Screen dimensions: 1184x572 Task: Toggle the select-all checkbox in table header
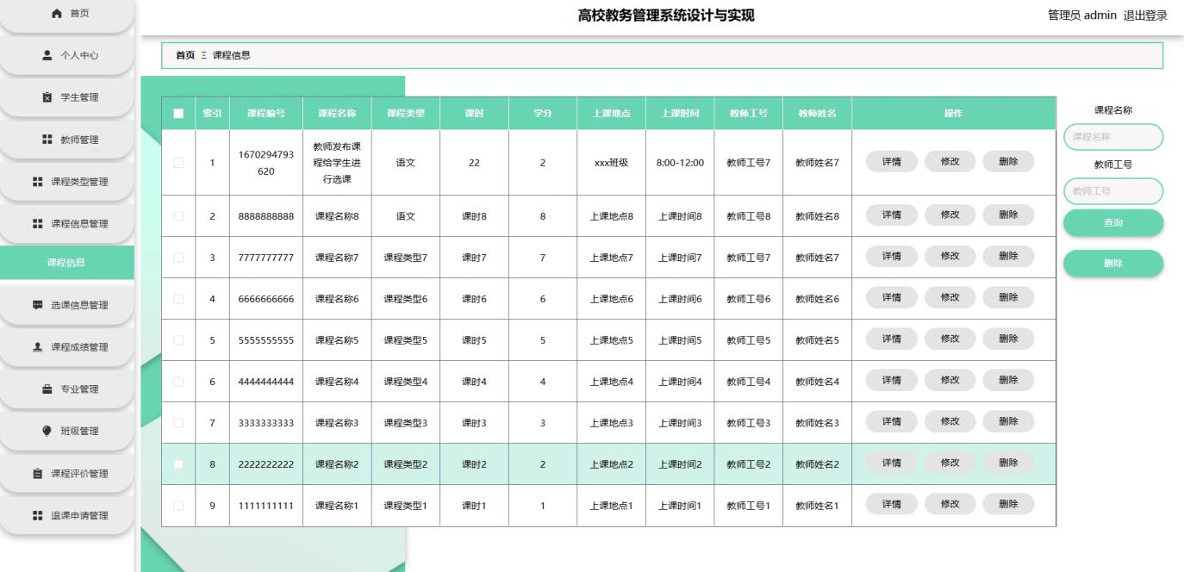pos(178,113)
